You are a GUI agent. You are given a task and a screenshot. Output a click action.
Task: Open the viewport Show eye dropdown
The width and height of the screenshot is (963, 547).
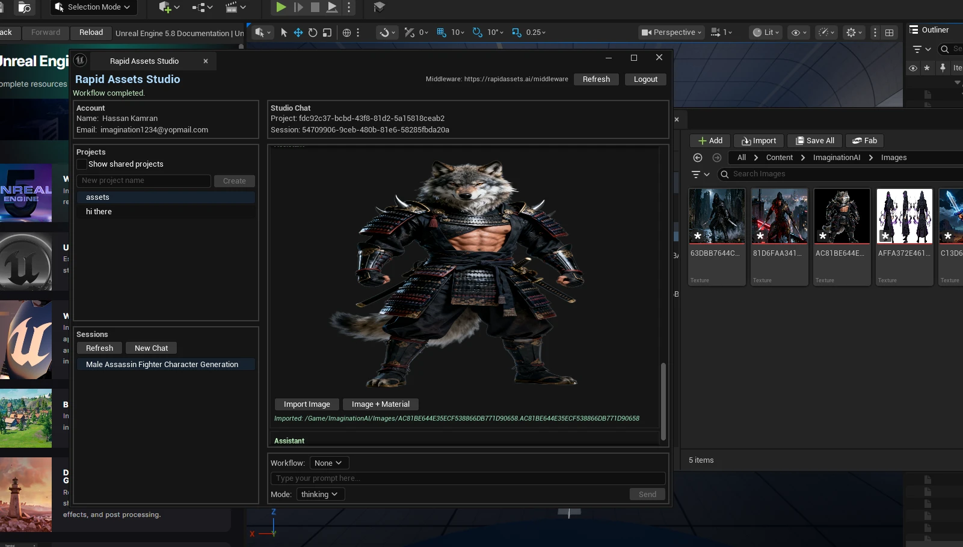tap(799, 32)
